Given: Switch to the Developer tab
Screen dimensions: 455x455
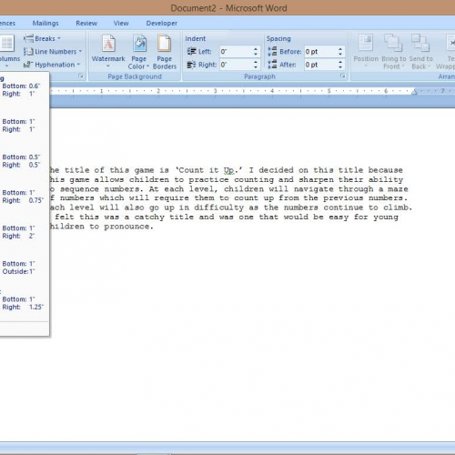Looking at the screenshot, I should (162, 23).
